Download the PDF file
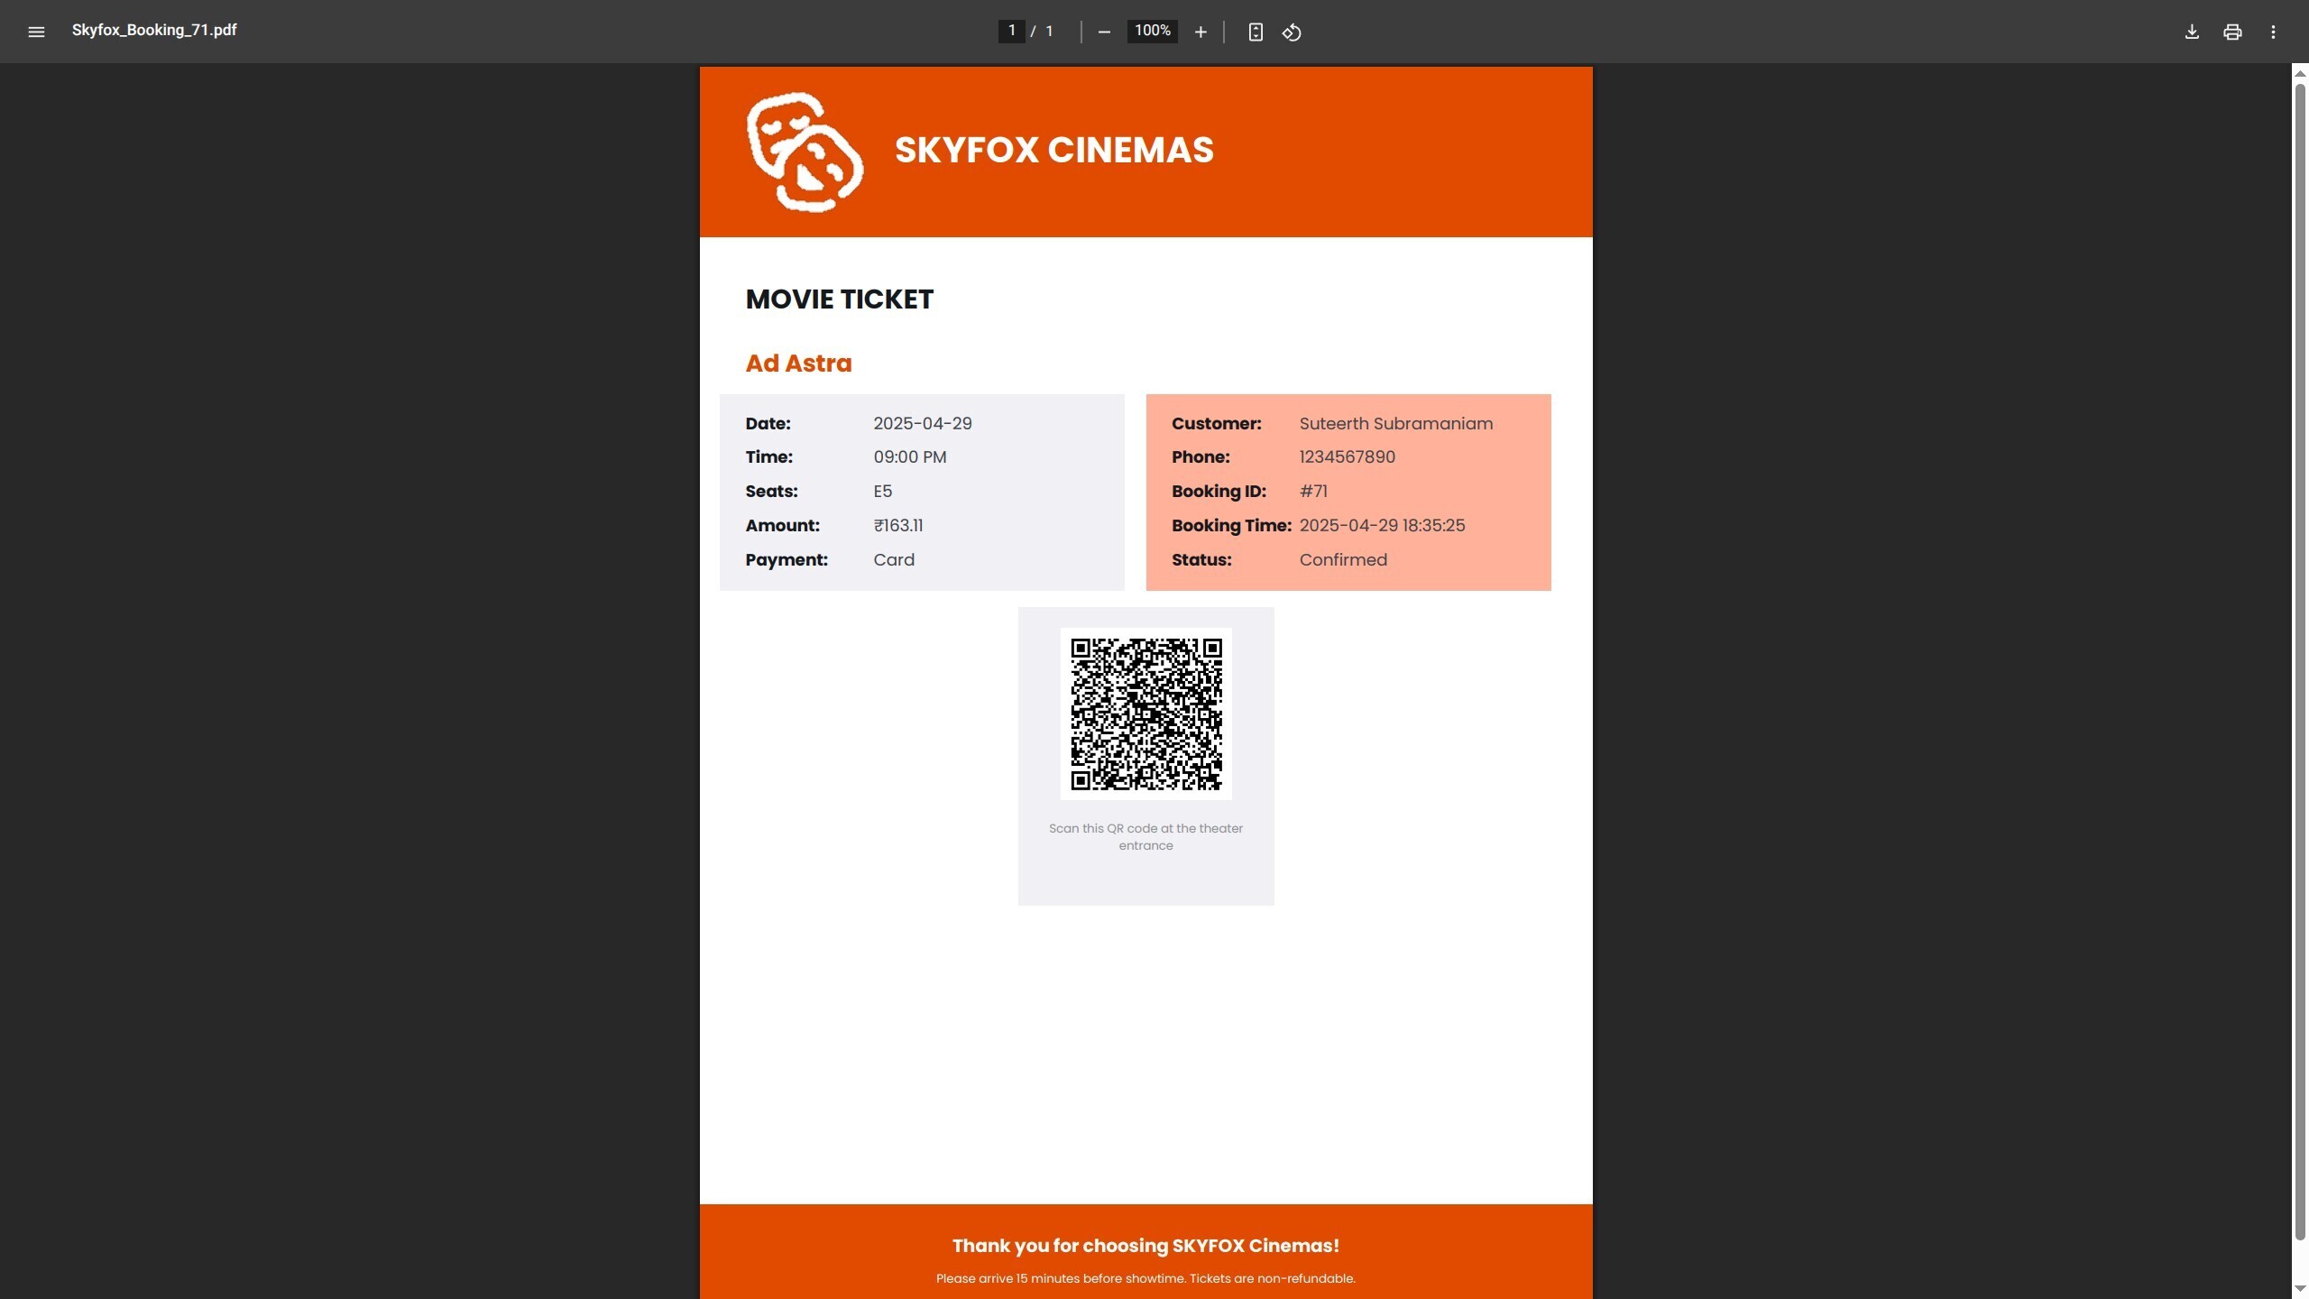This screenshot has height=1299, width=2309. [2192, 32]
